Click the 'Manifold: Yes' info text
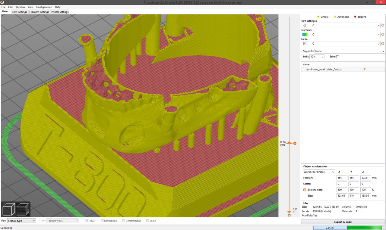386x230 pixels. pos(309,216)
